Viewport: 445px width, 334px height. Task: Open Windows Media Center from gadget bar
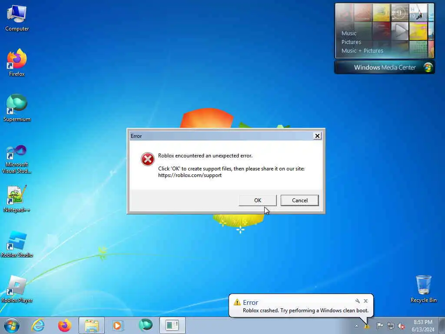[x=385, y=67]
